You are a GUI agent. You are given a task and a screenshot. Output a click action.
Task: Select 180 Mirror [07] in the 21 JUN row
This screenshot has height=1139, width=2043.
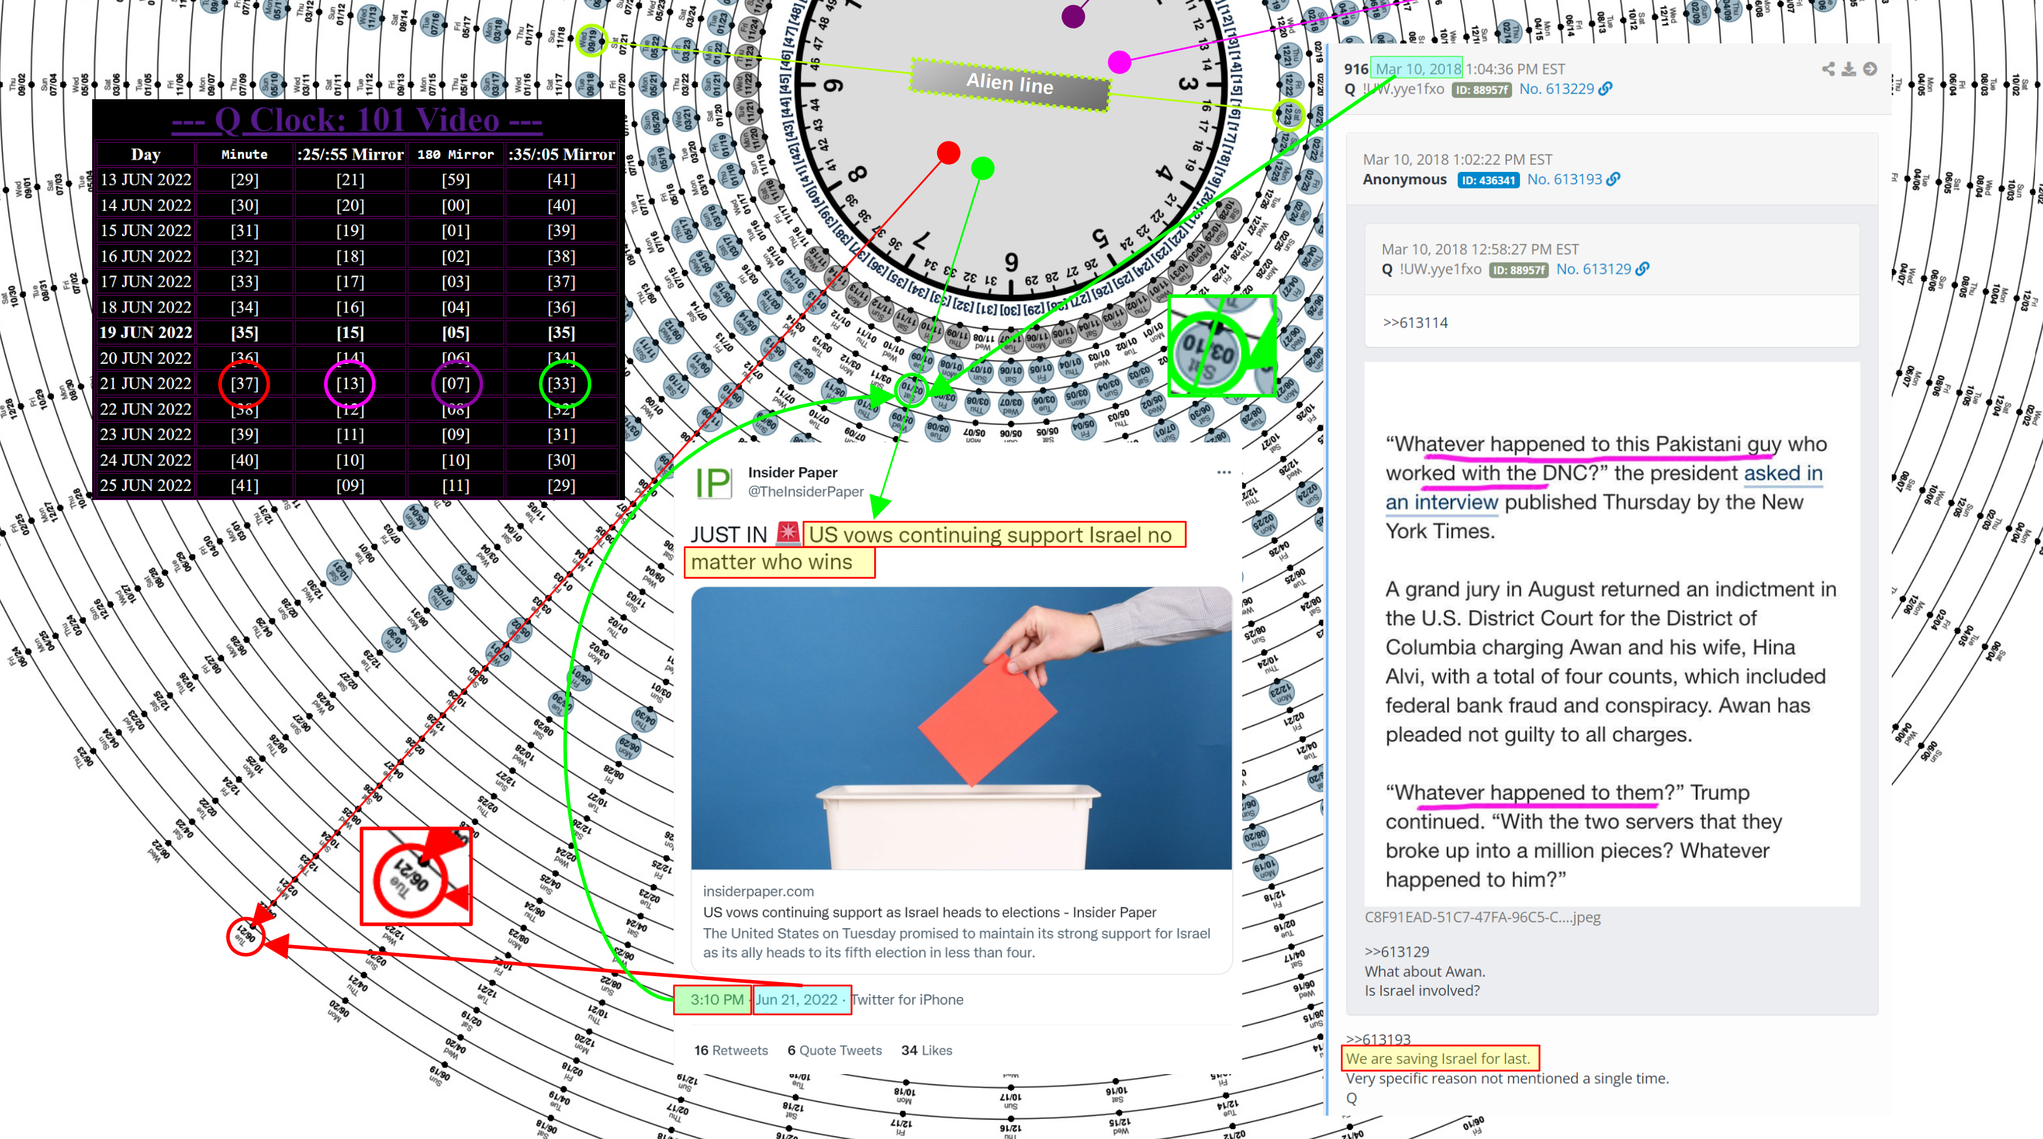tap(455, 383)
